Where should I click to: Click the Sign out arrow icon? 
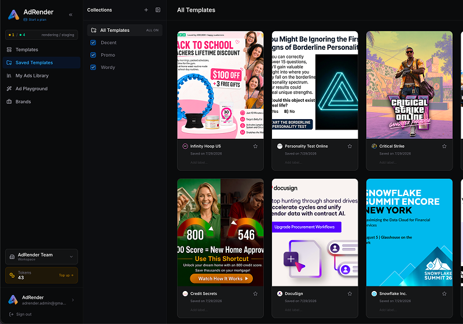(x=11, y=314)
